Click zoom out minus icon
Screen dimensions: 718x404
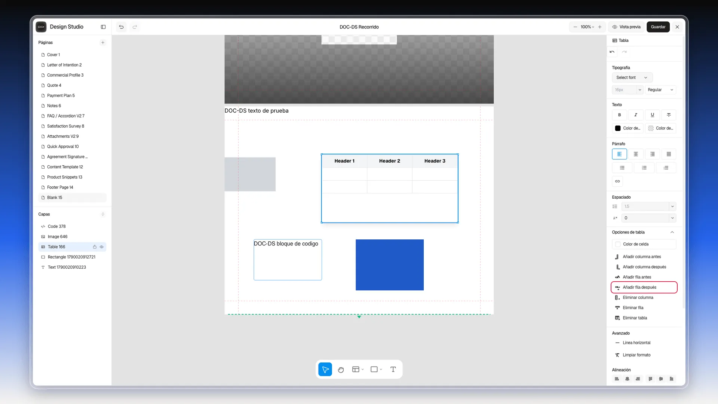click(575, 27)
